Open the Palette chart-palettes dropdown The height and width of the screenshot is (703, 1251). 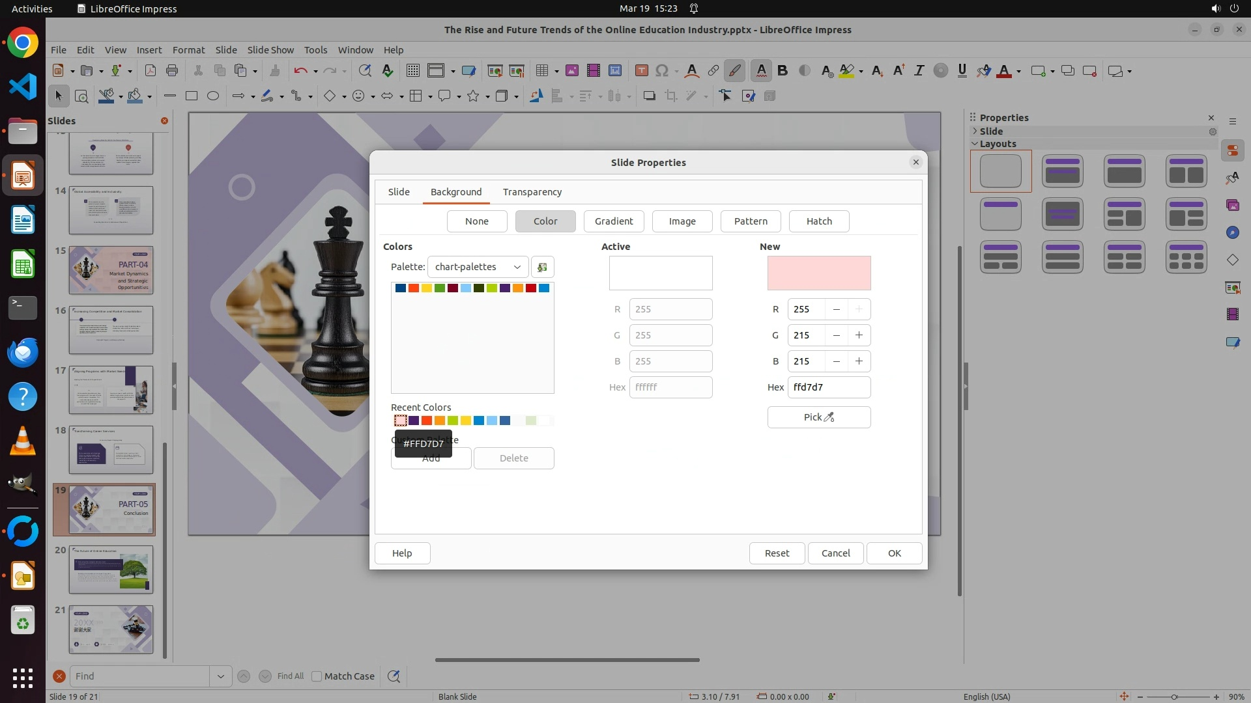click(478, 267)
